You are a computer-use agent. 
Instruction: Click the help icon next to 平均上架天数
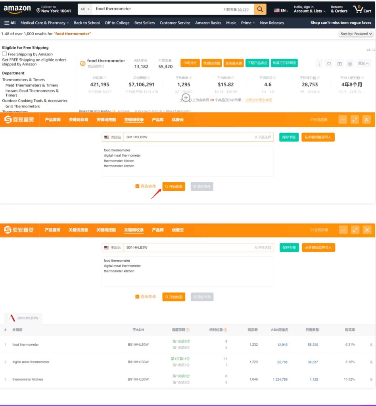coord(362,78)
